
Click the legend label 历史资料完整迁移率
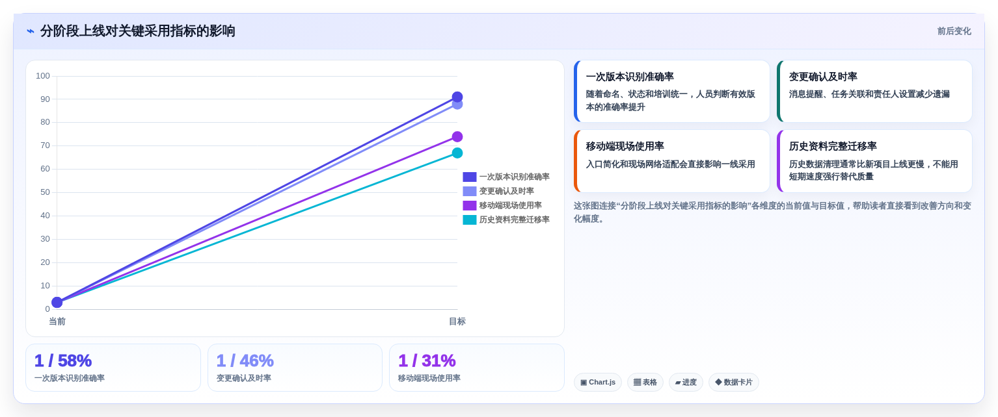(514, 220)
